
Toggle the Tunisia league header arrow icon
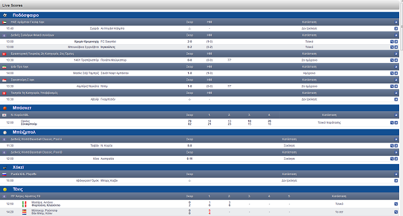click(x=396, y=93)
